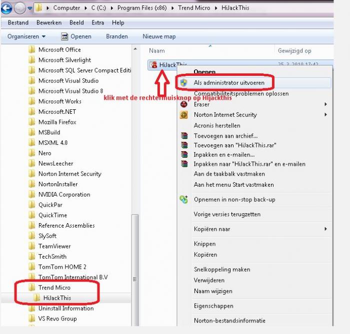Choose Snelkoppeling maken
Image resolution: width=350 pixels, height=334 pixels.
(222, 270)
